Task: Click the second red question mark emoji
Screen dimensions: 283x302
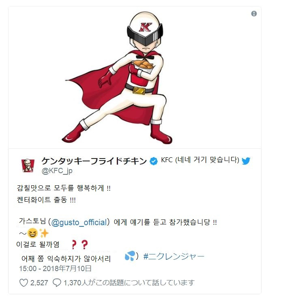Action: [84, 245]
